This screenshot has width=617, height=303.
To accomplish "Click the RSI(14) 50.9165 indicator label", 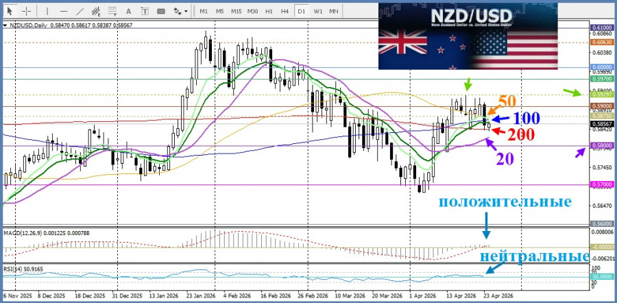I will (x=23, y=269).
